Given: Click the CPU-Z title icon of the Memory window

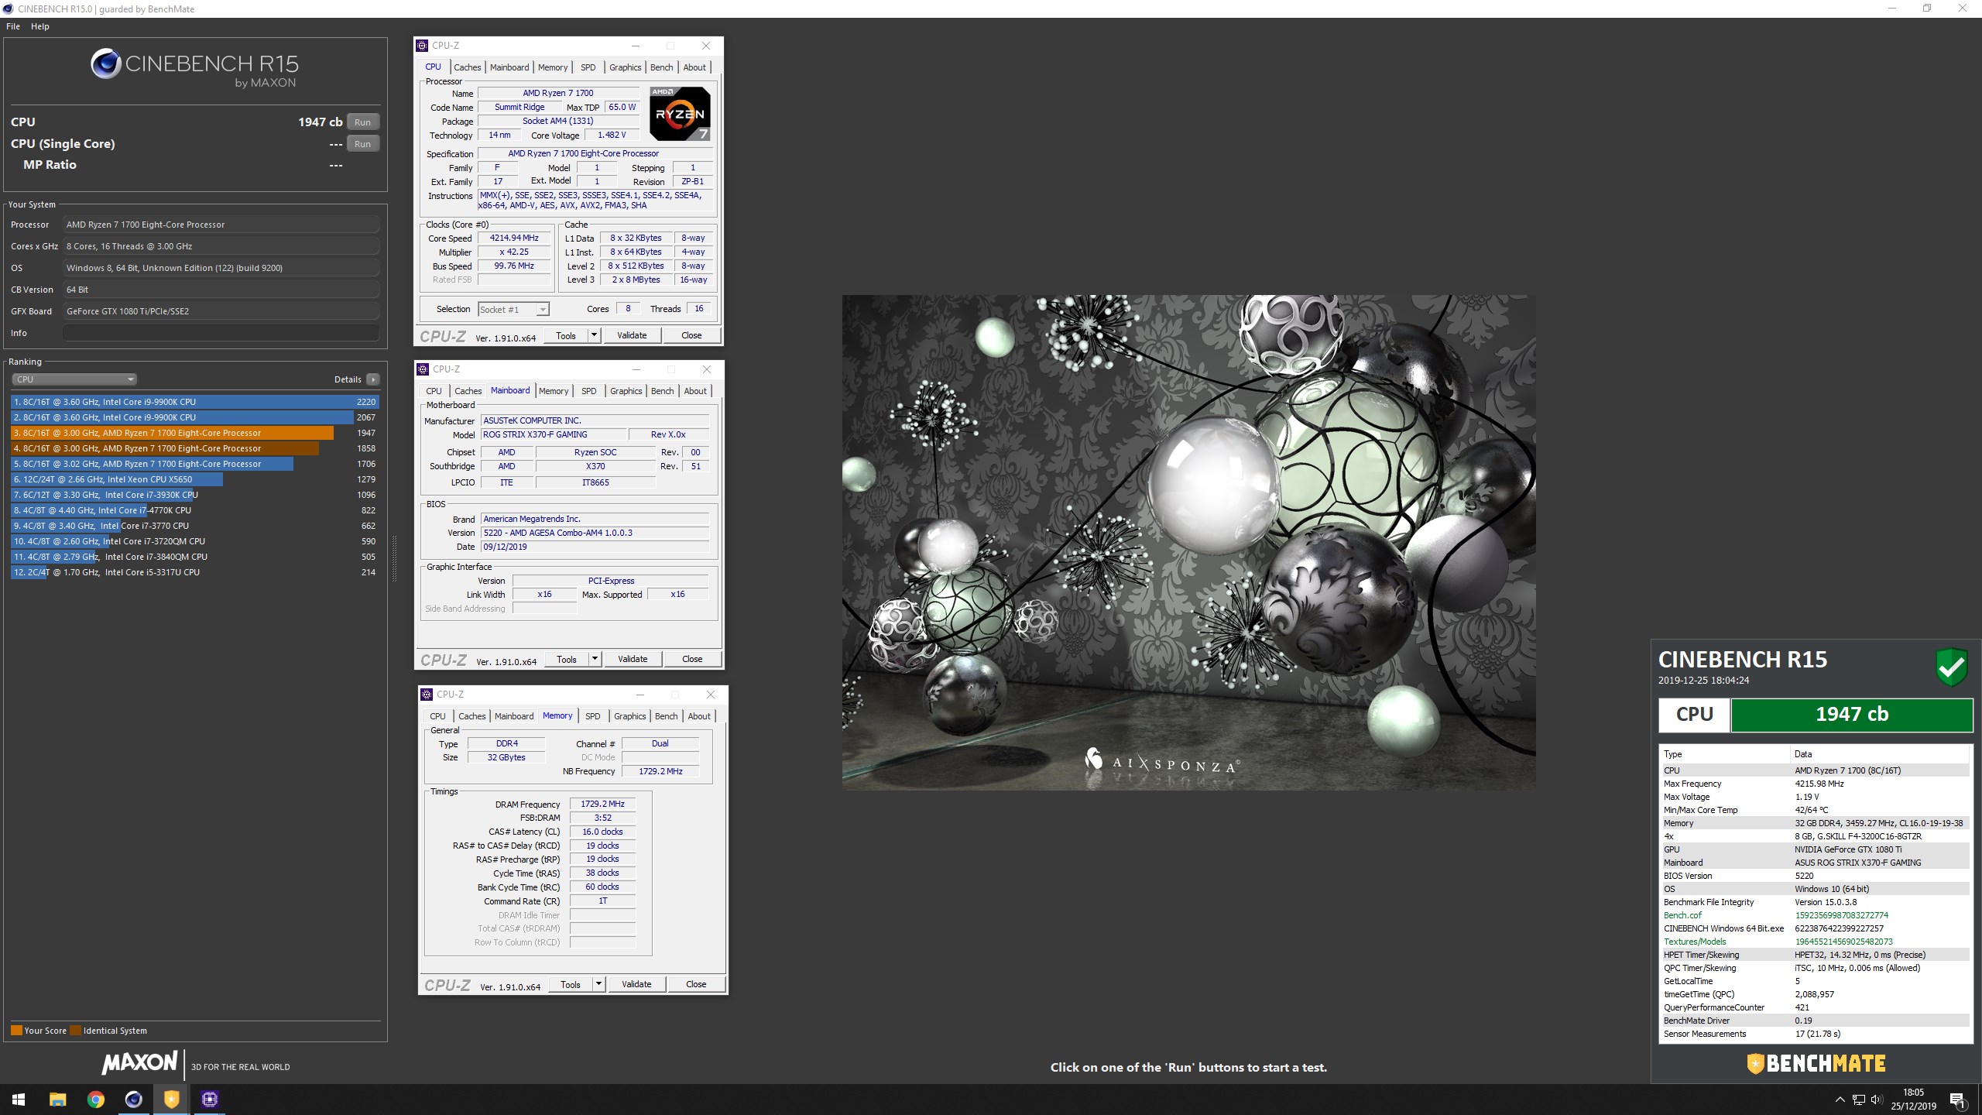Looking at the screenshot, I should click(427, 695).
